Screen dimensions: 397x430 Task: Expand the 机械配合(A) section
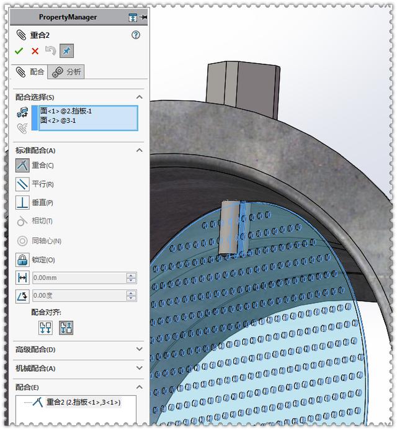(140, 368)
